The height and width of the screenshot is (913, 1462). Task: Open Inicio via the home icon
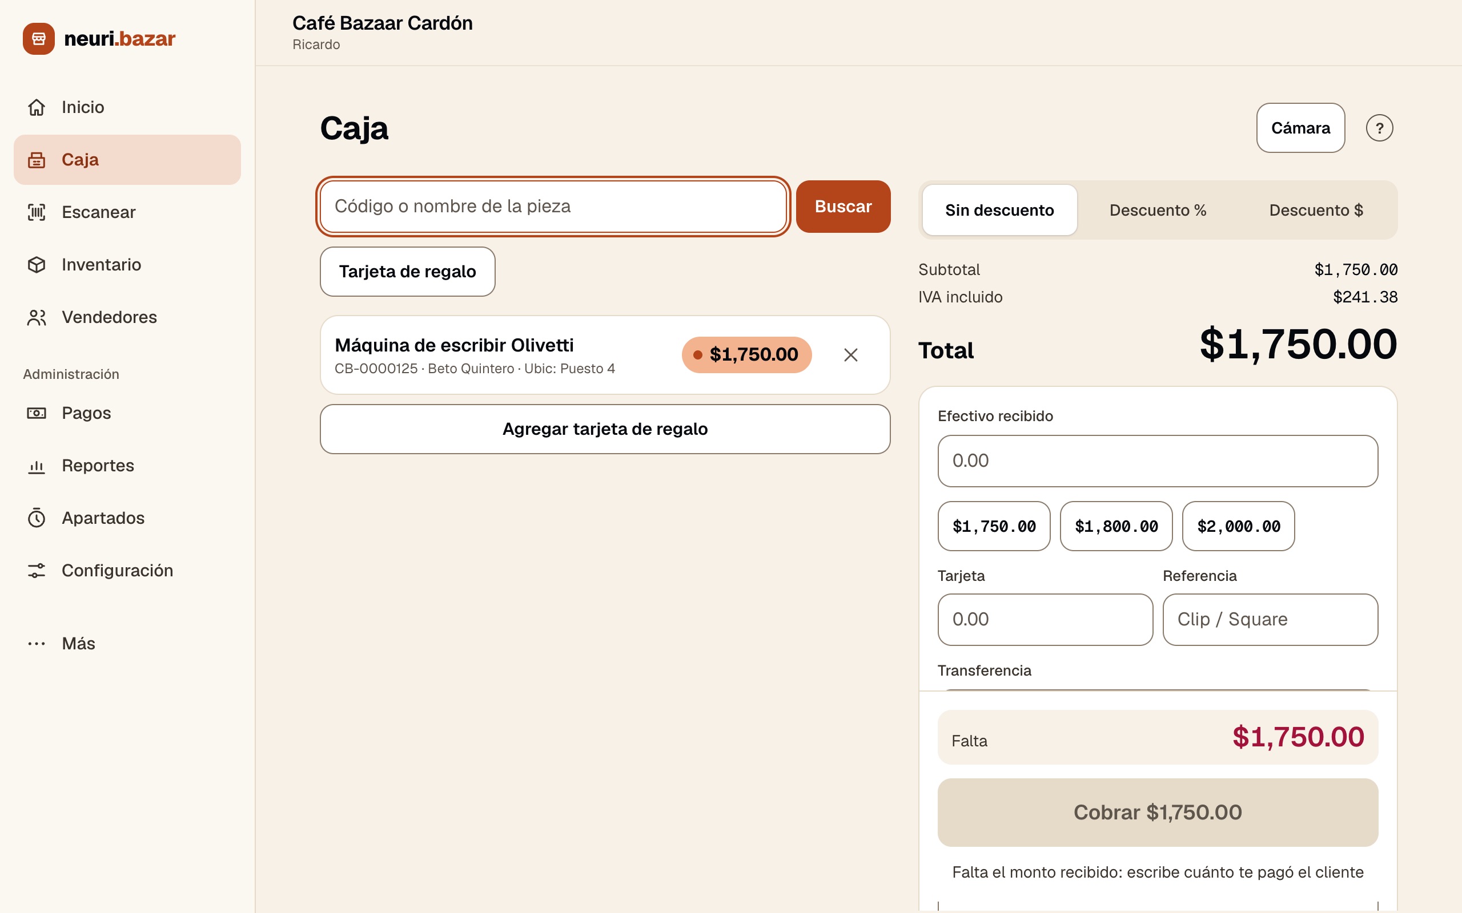tap(36, 107)
